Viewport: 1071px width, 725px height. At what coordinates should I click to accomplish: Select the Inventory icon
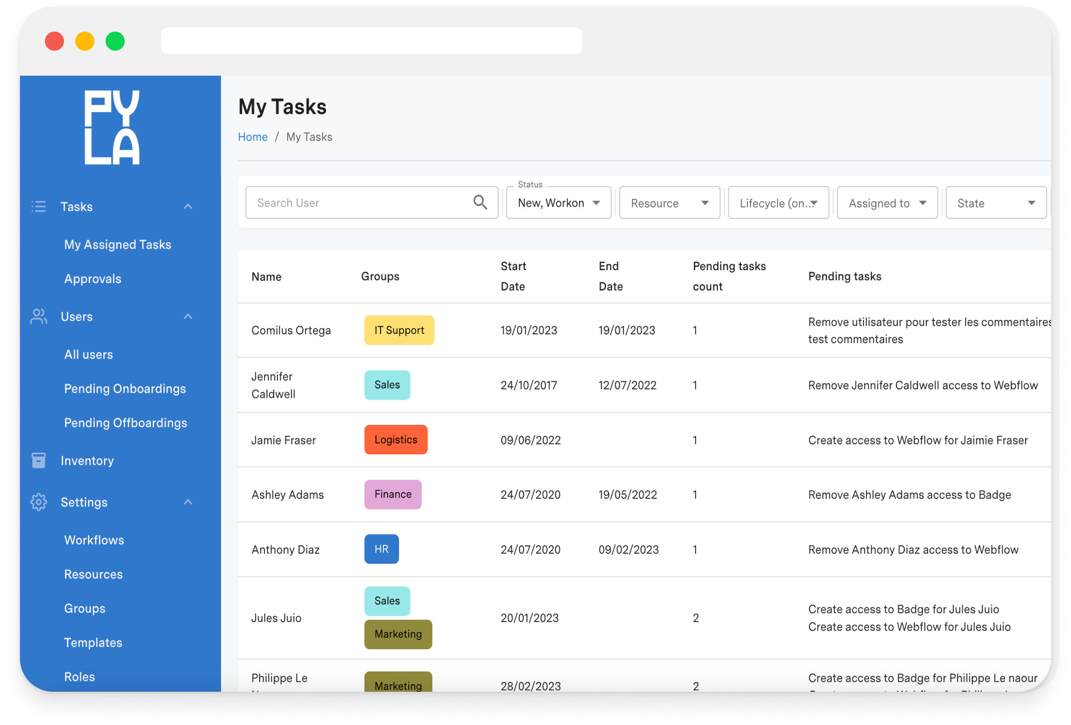pos(39,460)
